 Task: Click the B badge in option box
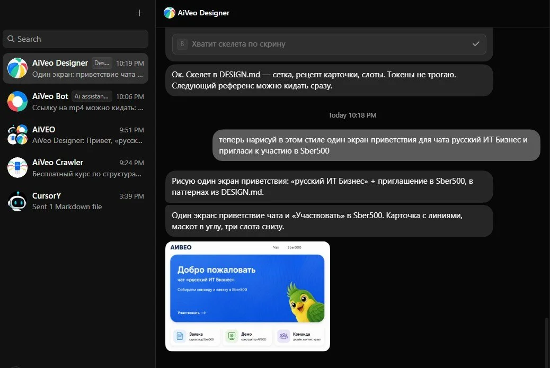point(182,44)
